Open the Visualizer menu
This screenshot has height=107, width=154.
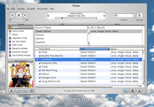tap(31, 9)
